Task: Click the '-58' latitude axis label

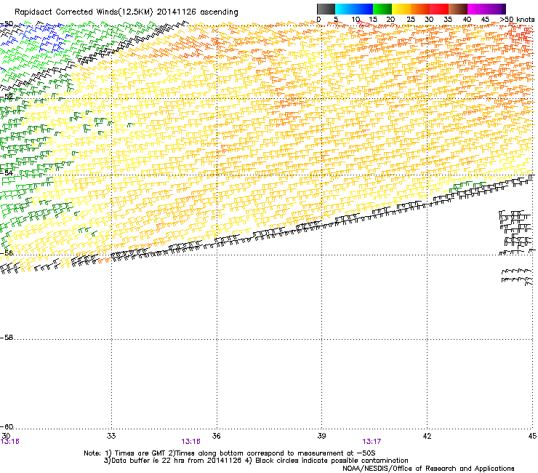Action: [x=7, y=338]
